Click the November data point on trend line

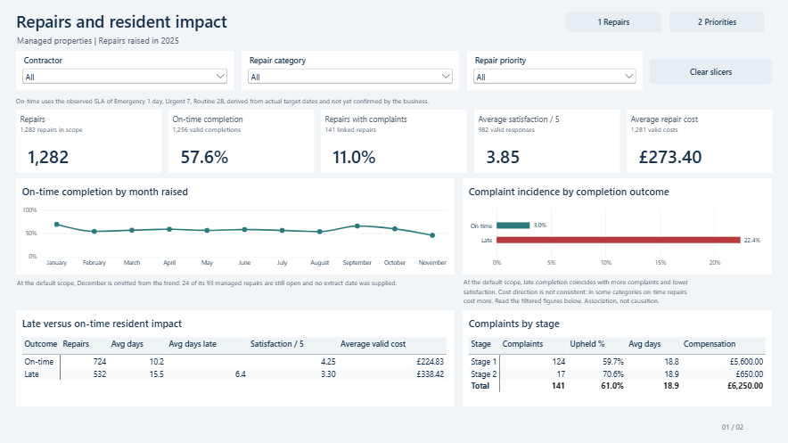click(432, 235)
